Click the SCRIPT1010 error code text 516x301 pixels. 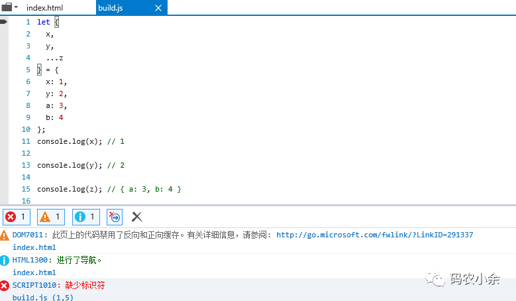click(x=36, y=285)
